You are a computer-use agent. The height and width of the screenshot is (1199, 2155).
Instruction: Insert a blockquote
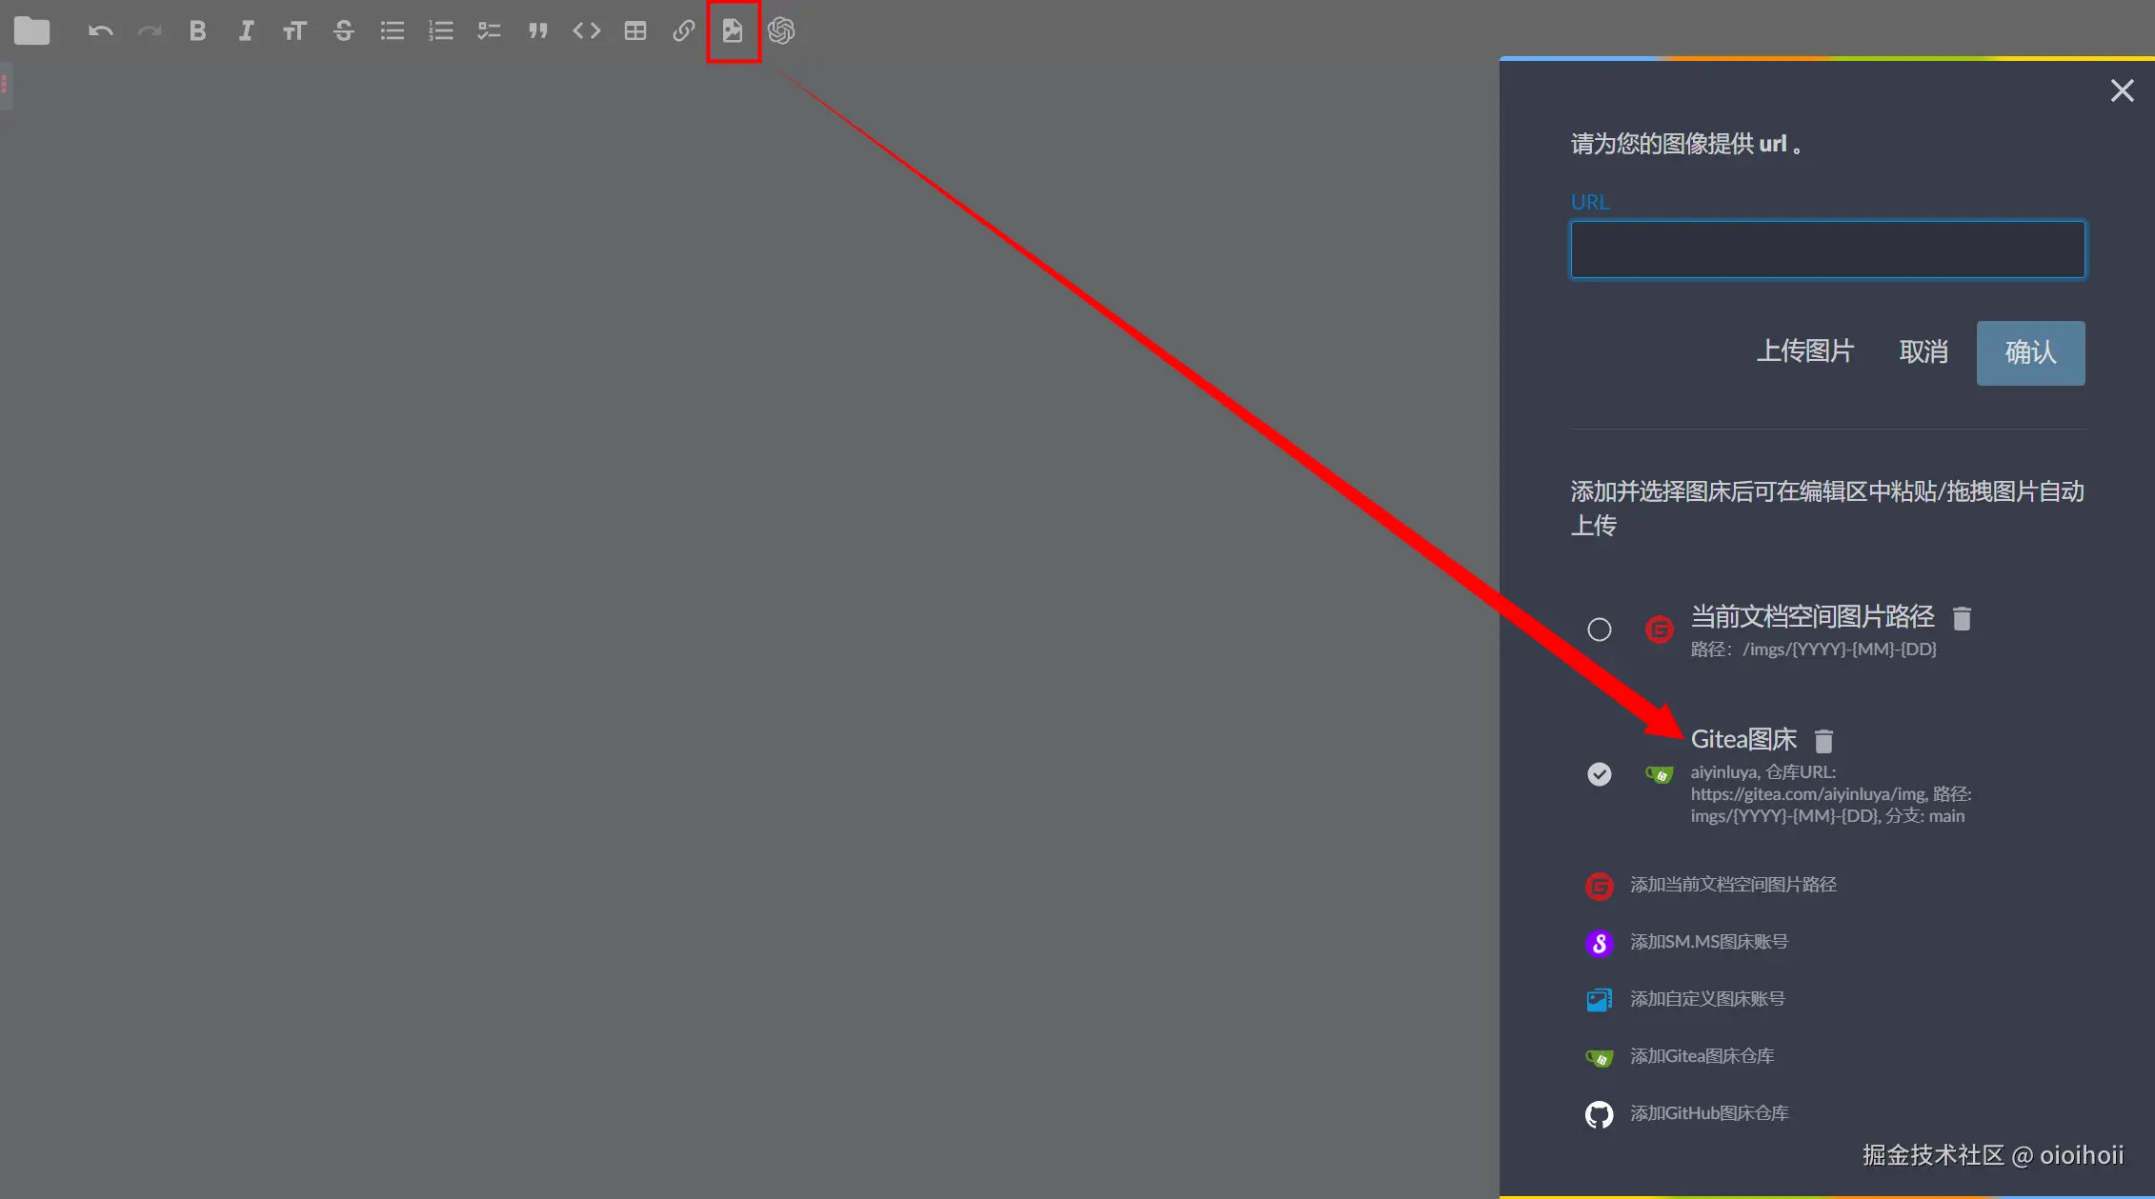(538, 31)
